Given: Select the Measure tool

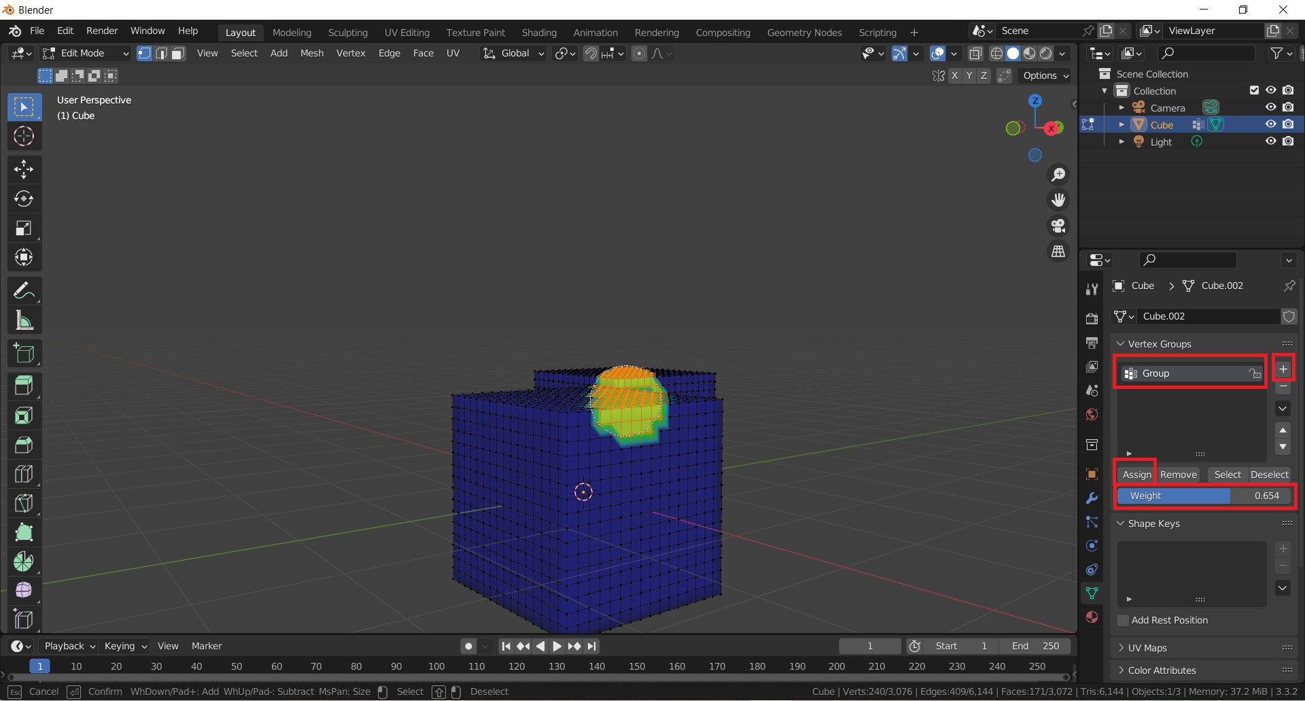Looking at the screenshot, I should coord(24,320).
